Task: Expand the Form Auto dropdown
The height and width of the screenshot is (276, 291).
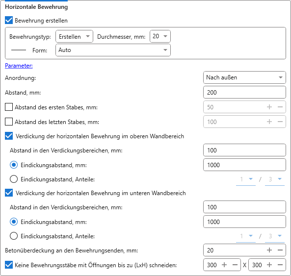Action: 113,50
